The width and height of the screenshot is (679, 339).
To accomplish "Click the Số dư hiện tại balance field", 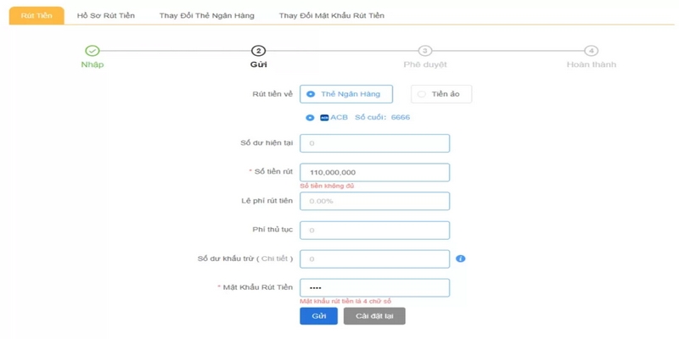I will (x=374, y=143).
